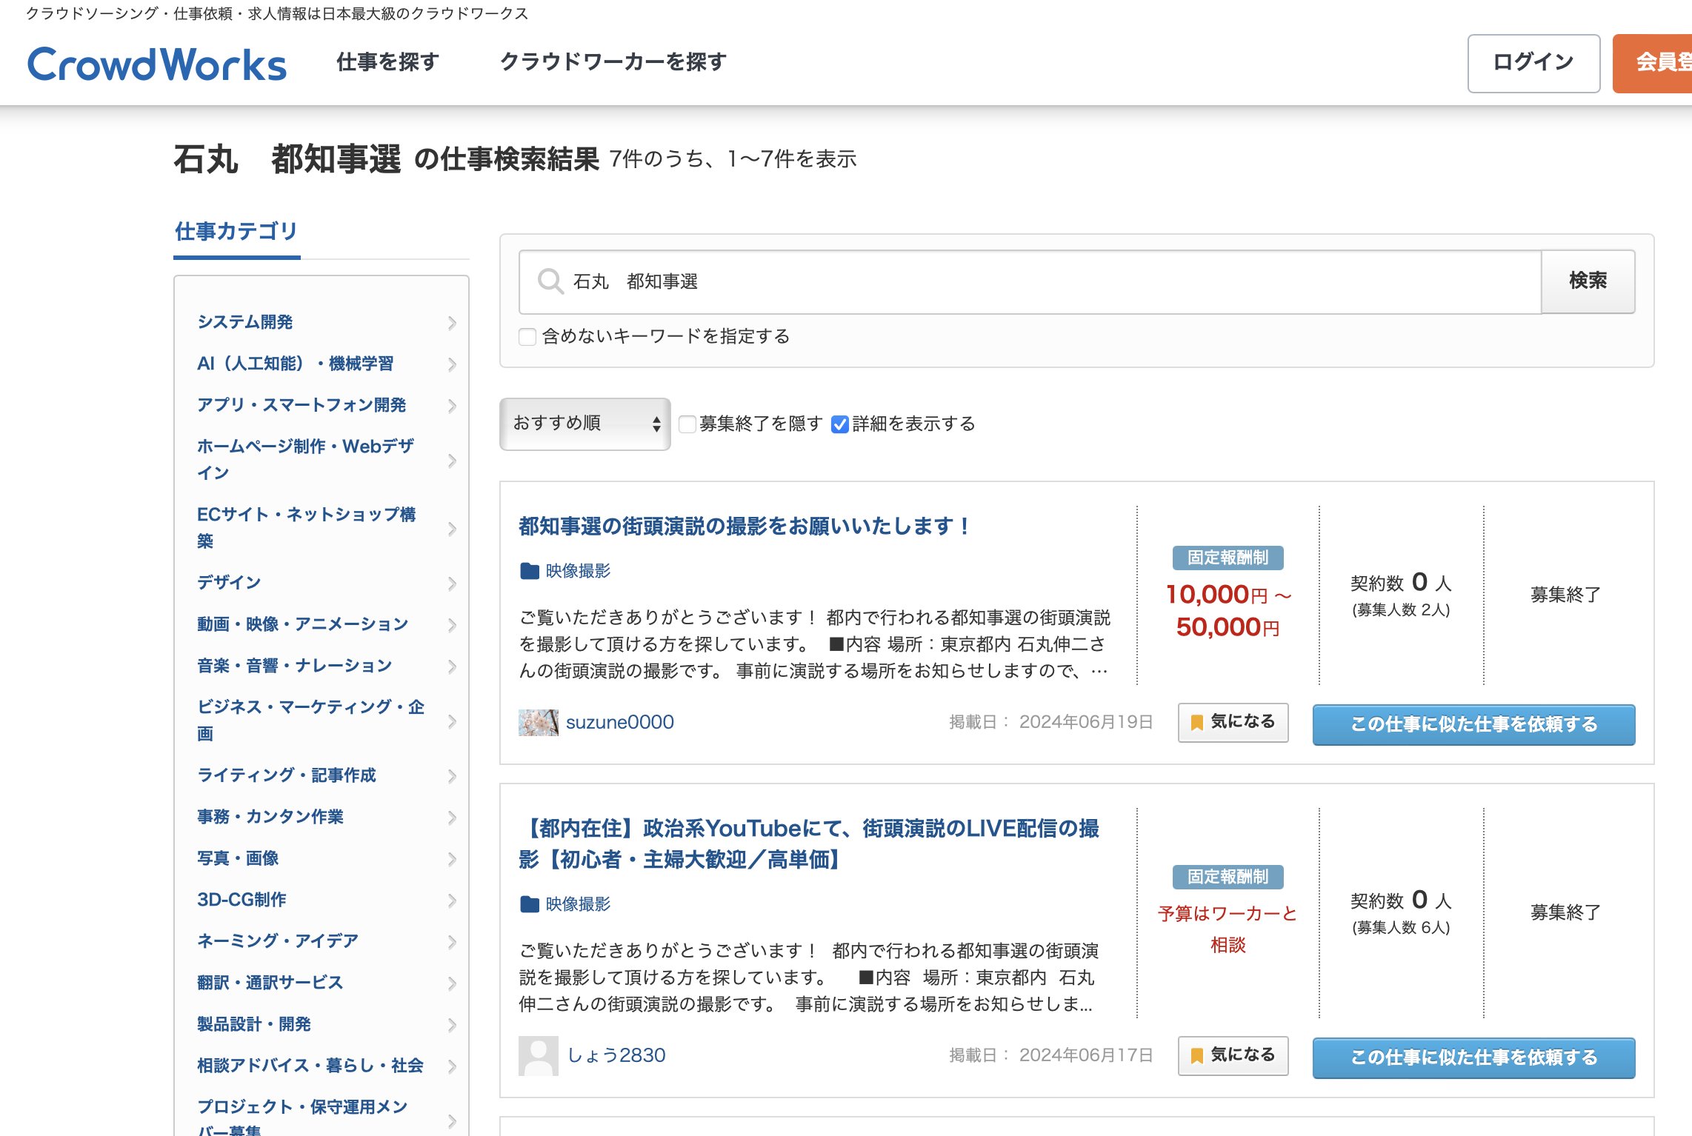1692x1136 pixels.
Task: Open 仕事を探す in top navigation
Action: click(x=387, y=62)
